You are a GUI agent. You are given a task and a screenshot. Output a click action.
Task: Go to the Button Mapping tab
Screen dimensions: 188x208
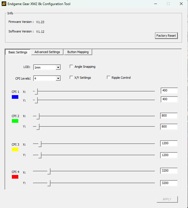(x=78, y=52)
